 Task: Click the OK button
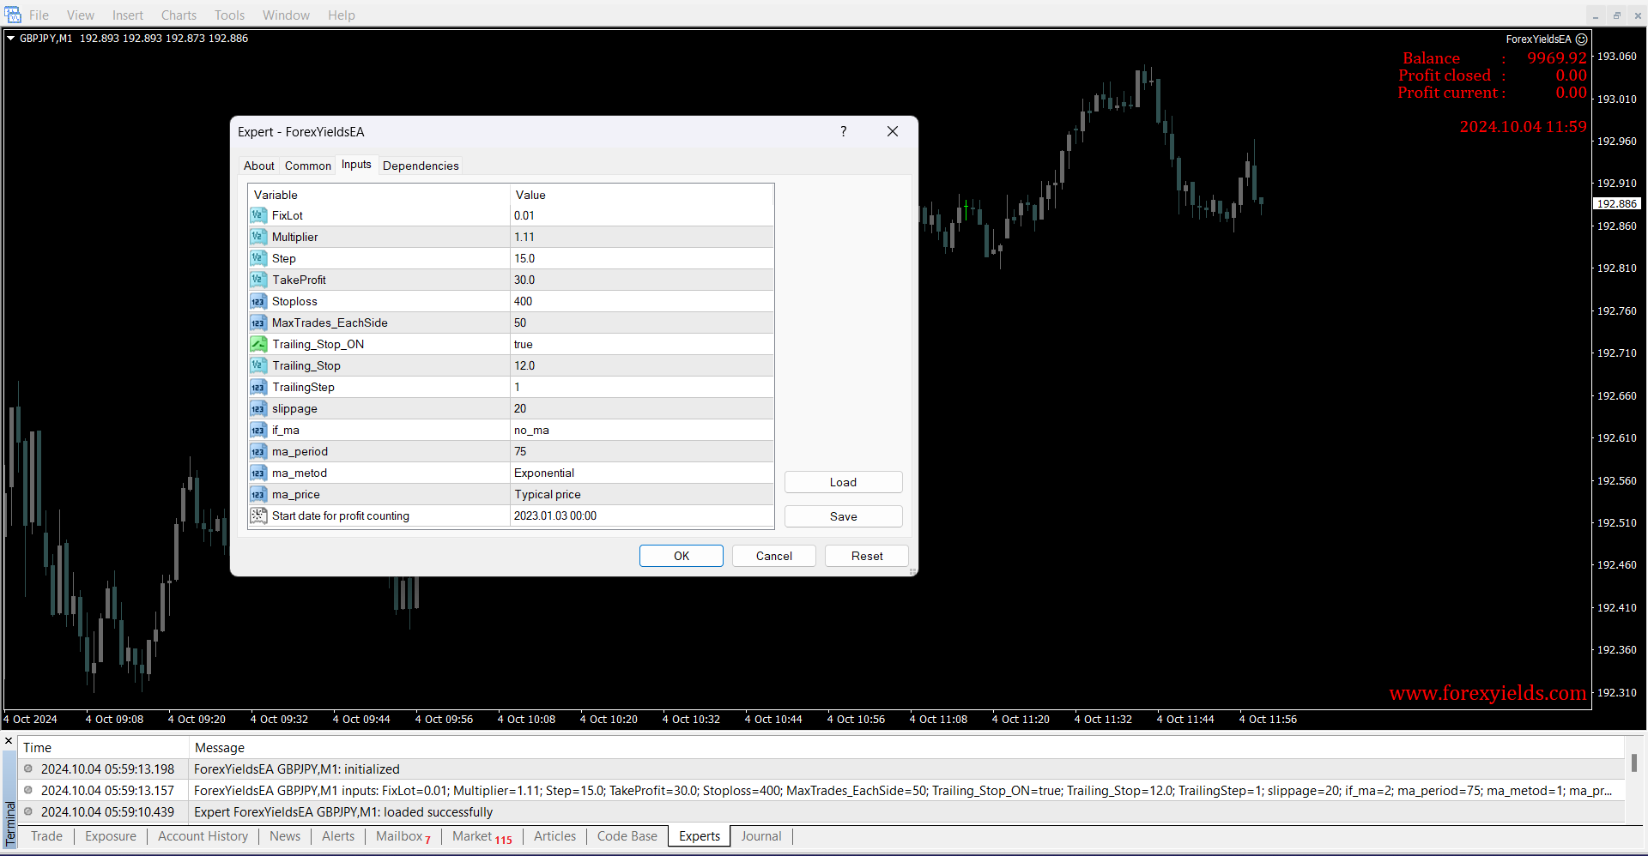pos(681,556)
